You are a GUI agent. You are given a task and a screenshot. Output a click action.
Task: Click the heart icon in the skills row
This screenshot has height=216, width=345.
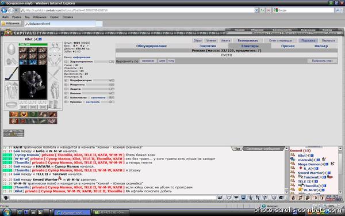point(24,115)
